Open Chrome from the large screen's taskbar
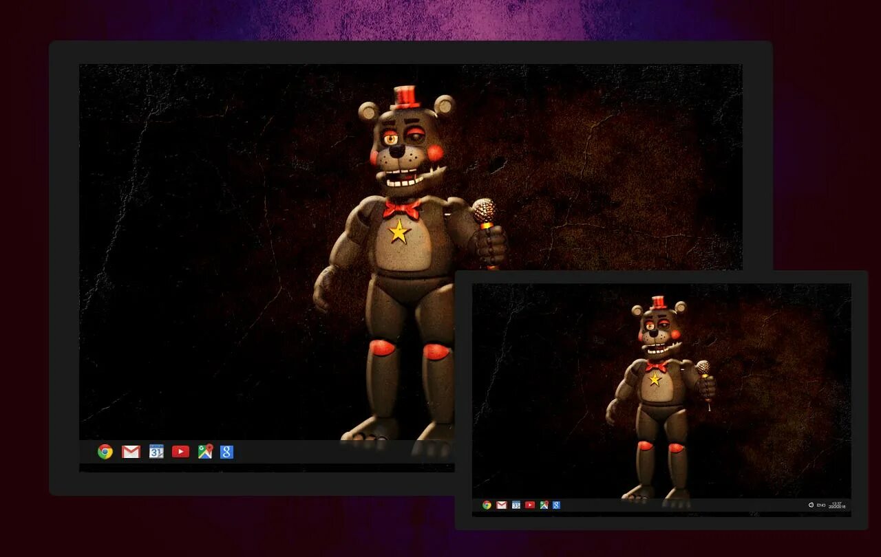 click(x=105, y=452)
